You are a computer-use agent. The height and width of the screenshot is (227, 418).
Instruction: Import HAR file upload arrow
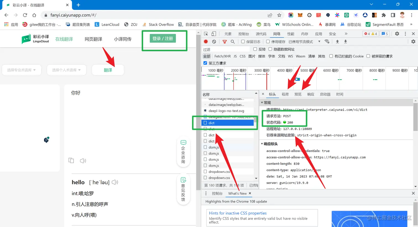(337, 42)
